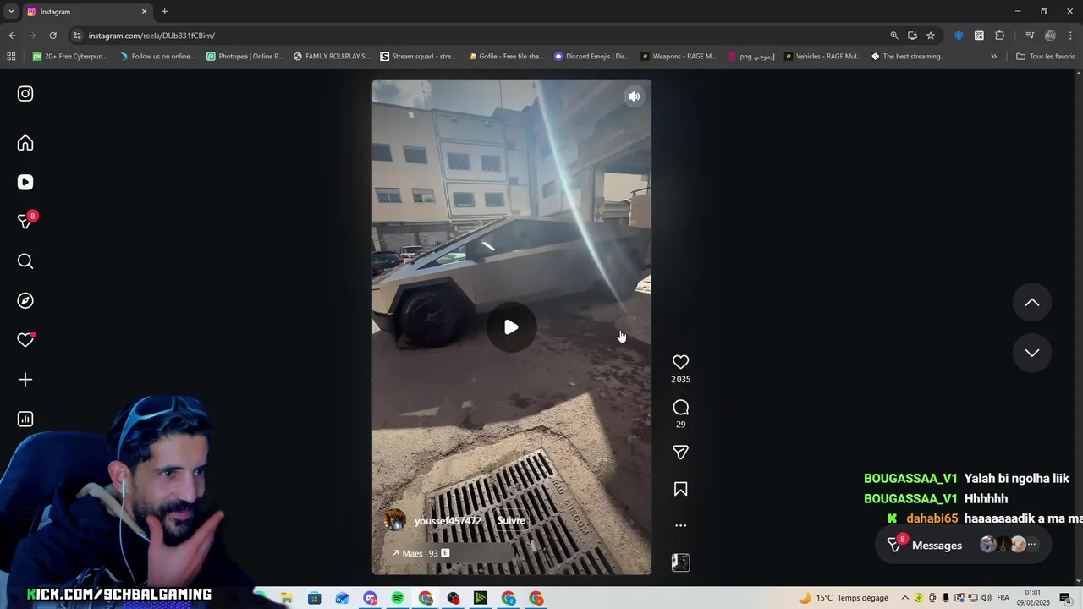Open the Chrome profile avatar
The width and height of the screenshot is (1083, 609).
(1050, 36)
